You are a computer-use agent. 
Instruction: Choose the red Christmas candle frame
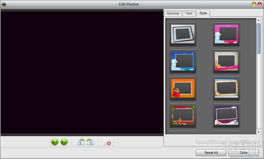point(183,116)
